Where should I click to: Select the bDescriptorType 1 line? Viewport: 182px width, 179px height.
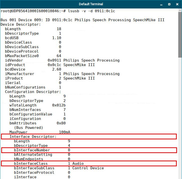tap(33, 33)
